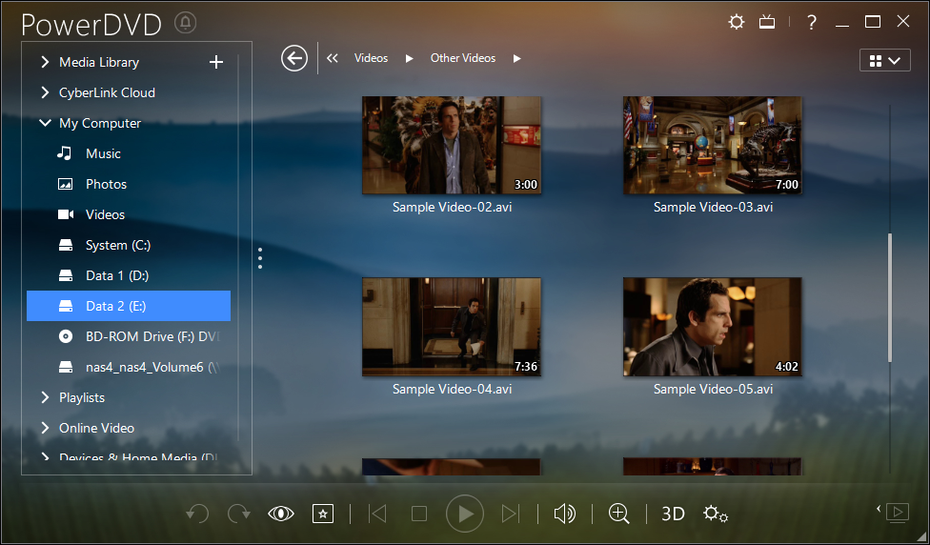
Task: Select Online Video label
Action: tap(96, 428)
